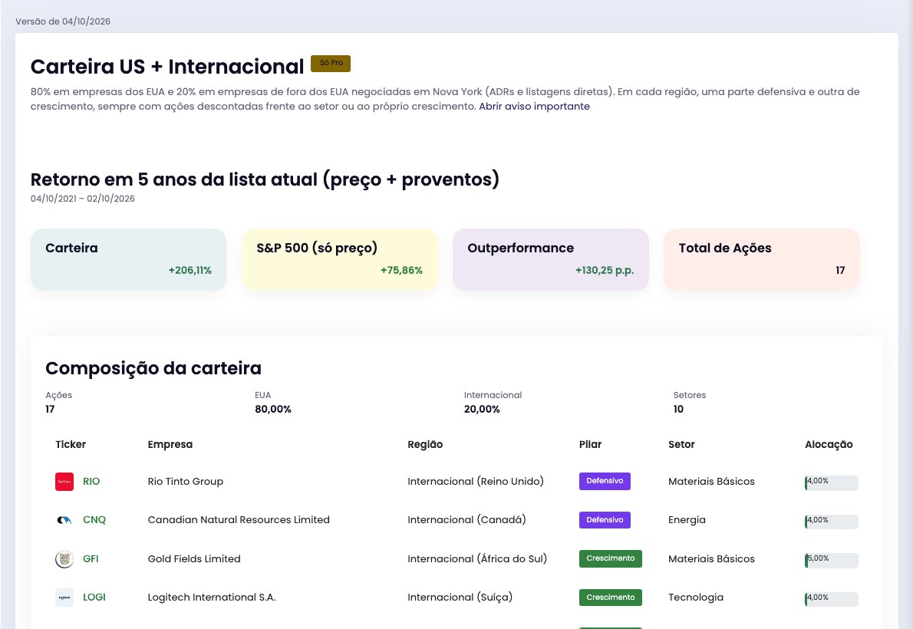Click the Canadian Natural Resources logo icon

[x=64, y=520]
